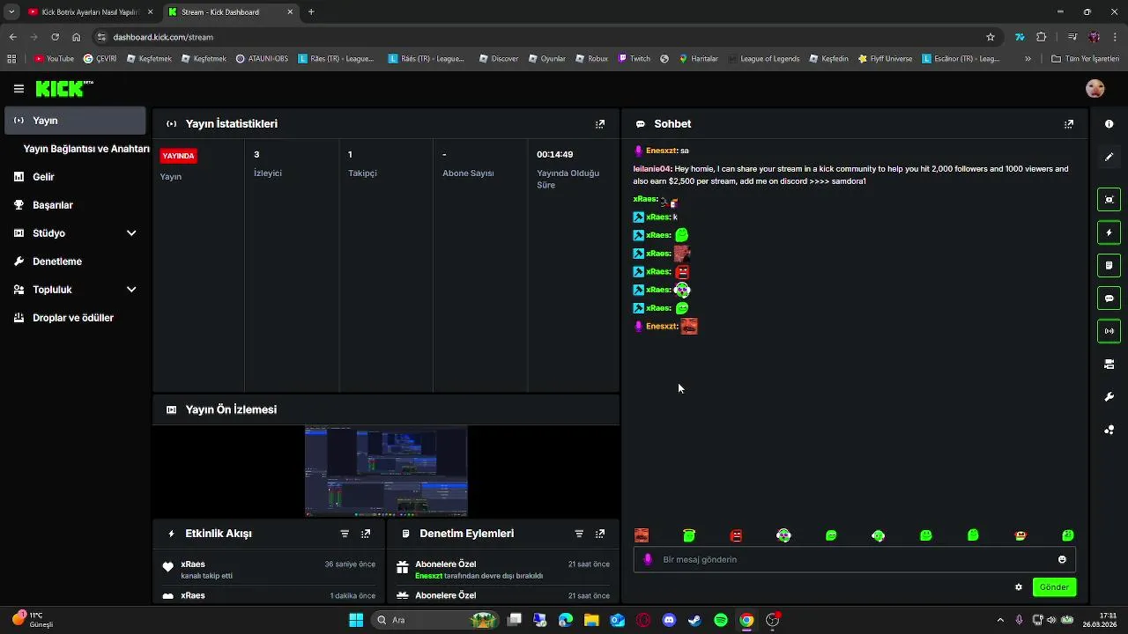Click the stream preview thumbnail

pyautogui.click(x=386, y=472)
